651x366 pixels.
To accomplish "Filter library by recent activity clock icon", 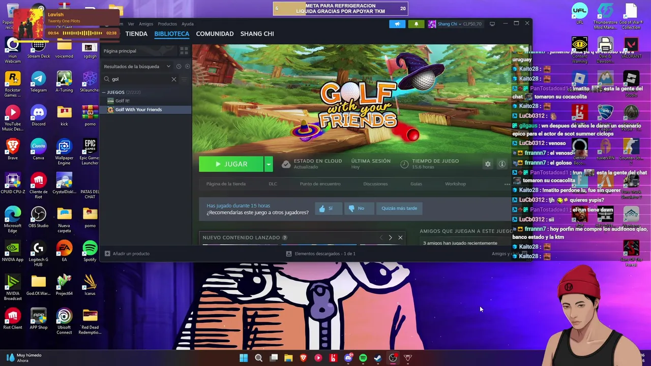I will (179, 67).
